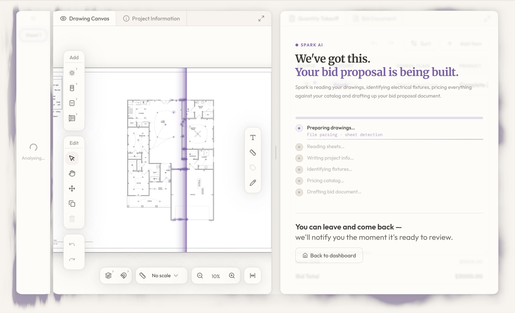Activate the hand pan tool
This screenshot has width=515, height=313.
tap(72, 173)
